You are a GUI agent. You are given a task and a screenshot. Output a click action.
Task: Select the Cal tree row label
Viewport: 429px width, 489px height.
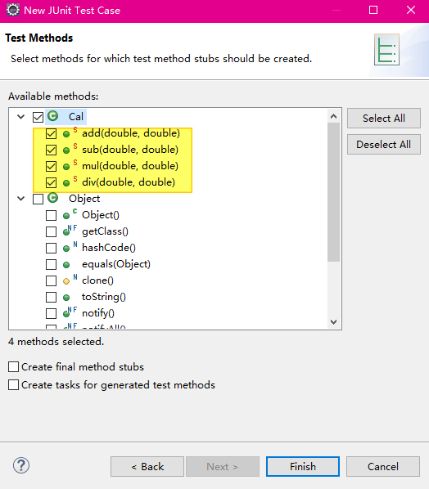tap(76, 117)
